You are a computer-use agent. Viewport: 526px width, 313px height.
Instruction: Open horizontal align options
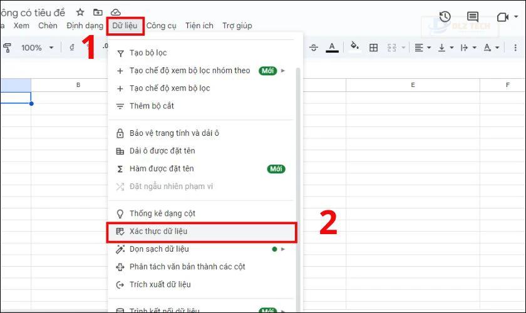422,48
